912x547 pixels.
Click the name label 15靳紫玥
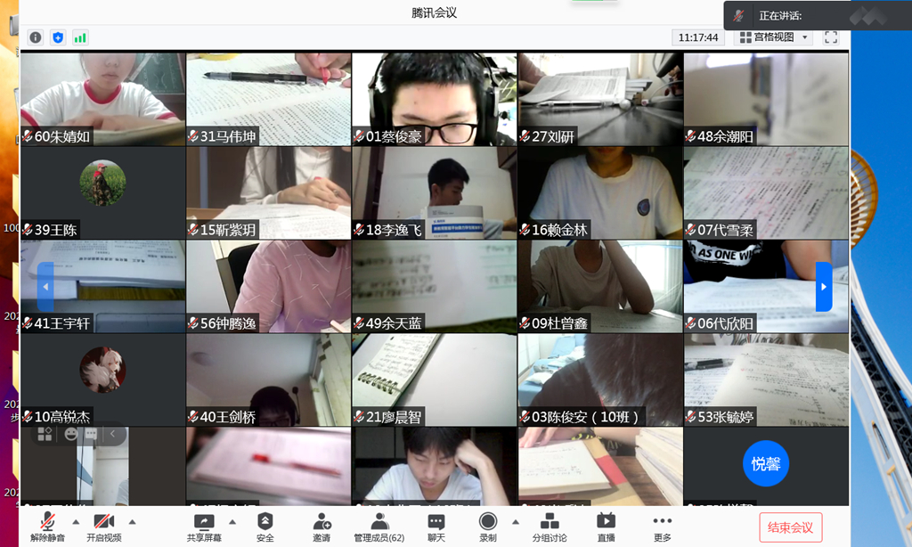click(228, 230)
